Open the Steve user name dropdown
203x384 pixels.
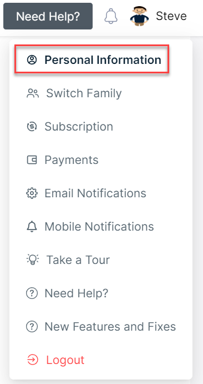171,16
